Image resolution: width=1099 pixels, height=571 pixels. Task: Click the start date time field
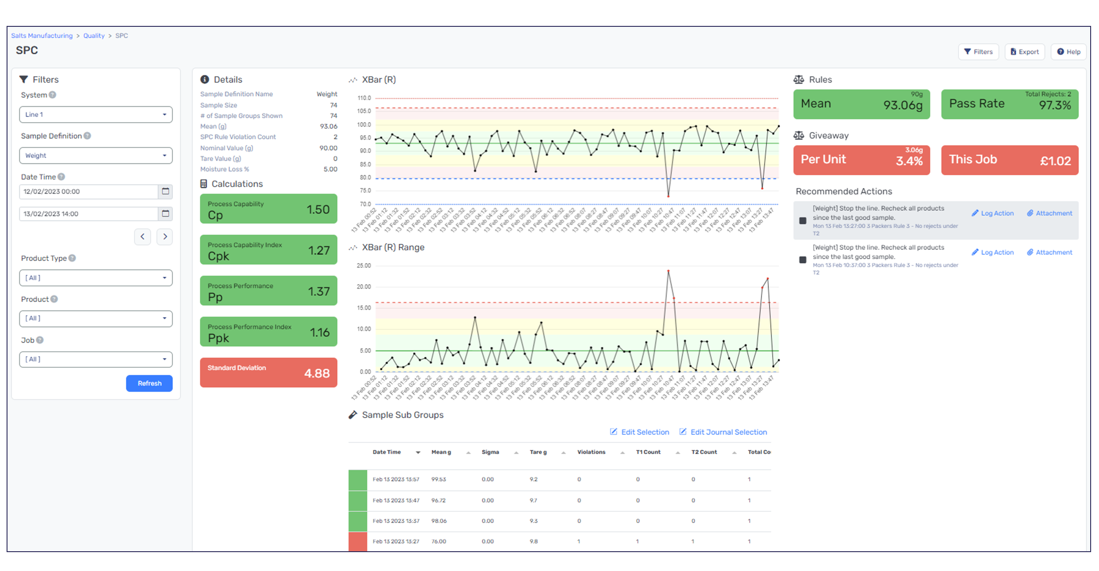click(88, 192)
